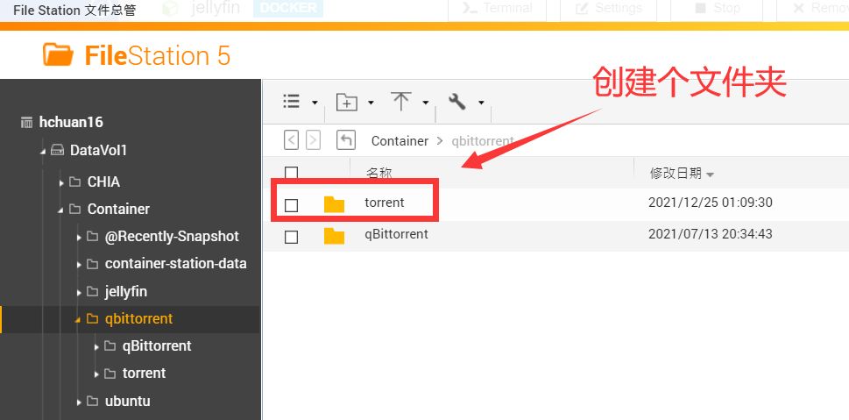This screenshot has width=849, height=420.
Task: Open the upload dropdown arrow
Action: point(426,102)
